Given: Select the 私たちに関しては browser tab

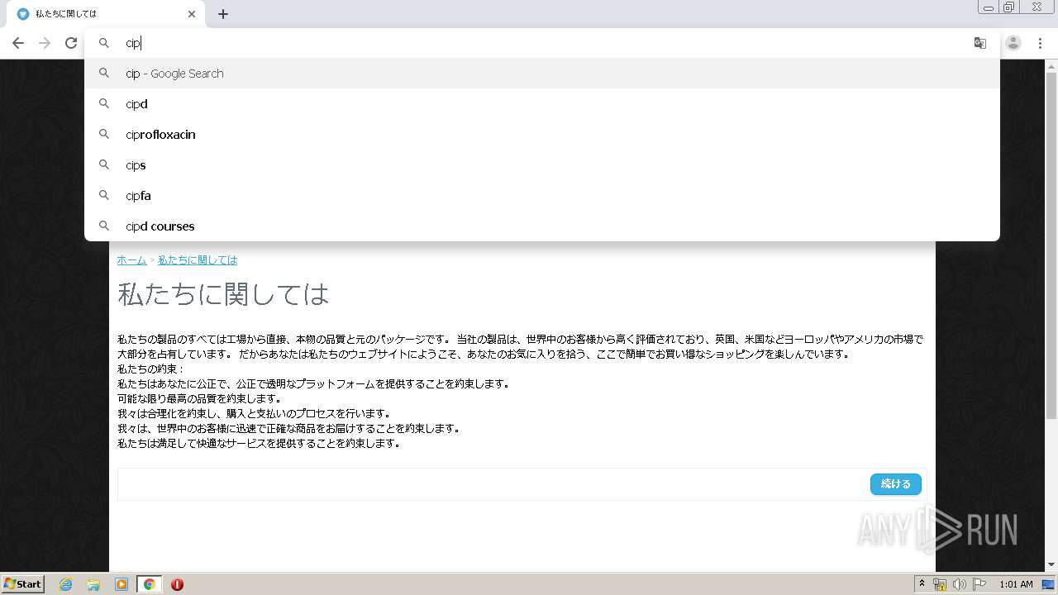Looking at the screenshot, I should pyautogui.click(x=106, y=14).
